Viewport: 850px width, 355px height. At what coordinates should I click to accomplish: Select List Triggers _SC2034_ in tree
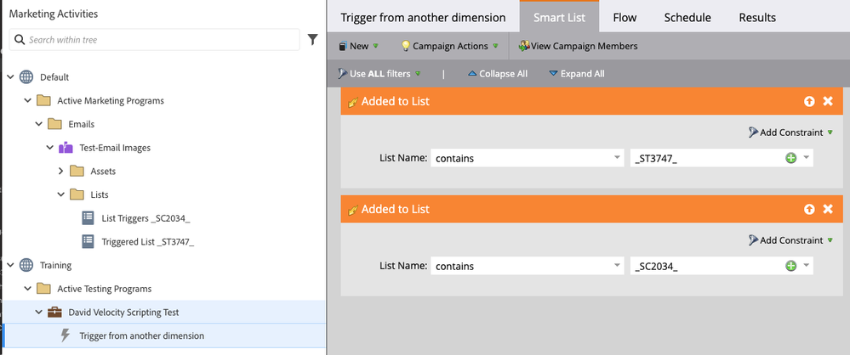(145, 218)
